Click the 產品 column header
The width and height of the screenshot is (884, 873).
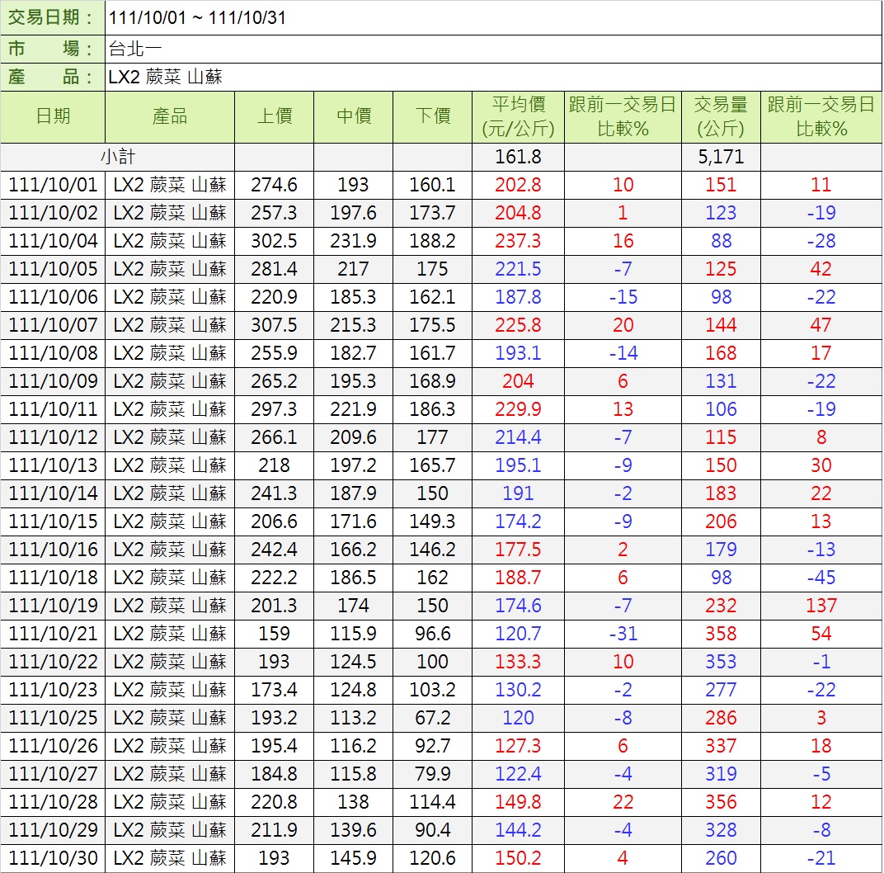click(x=170, y=116)
